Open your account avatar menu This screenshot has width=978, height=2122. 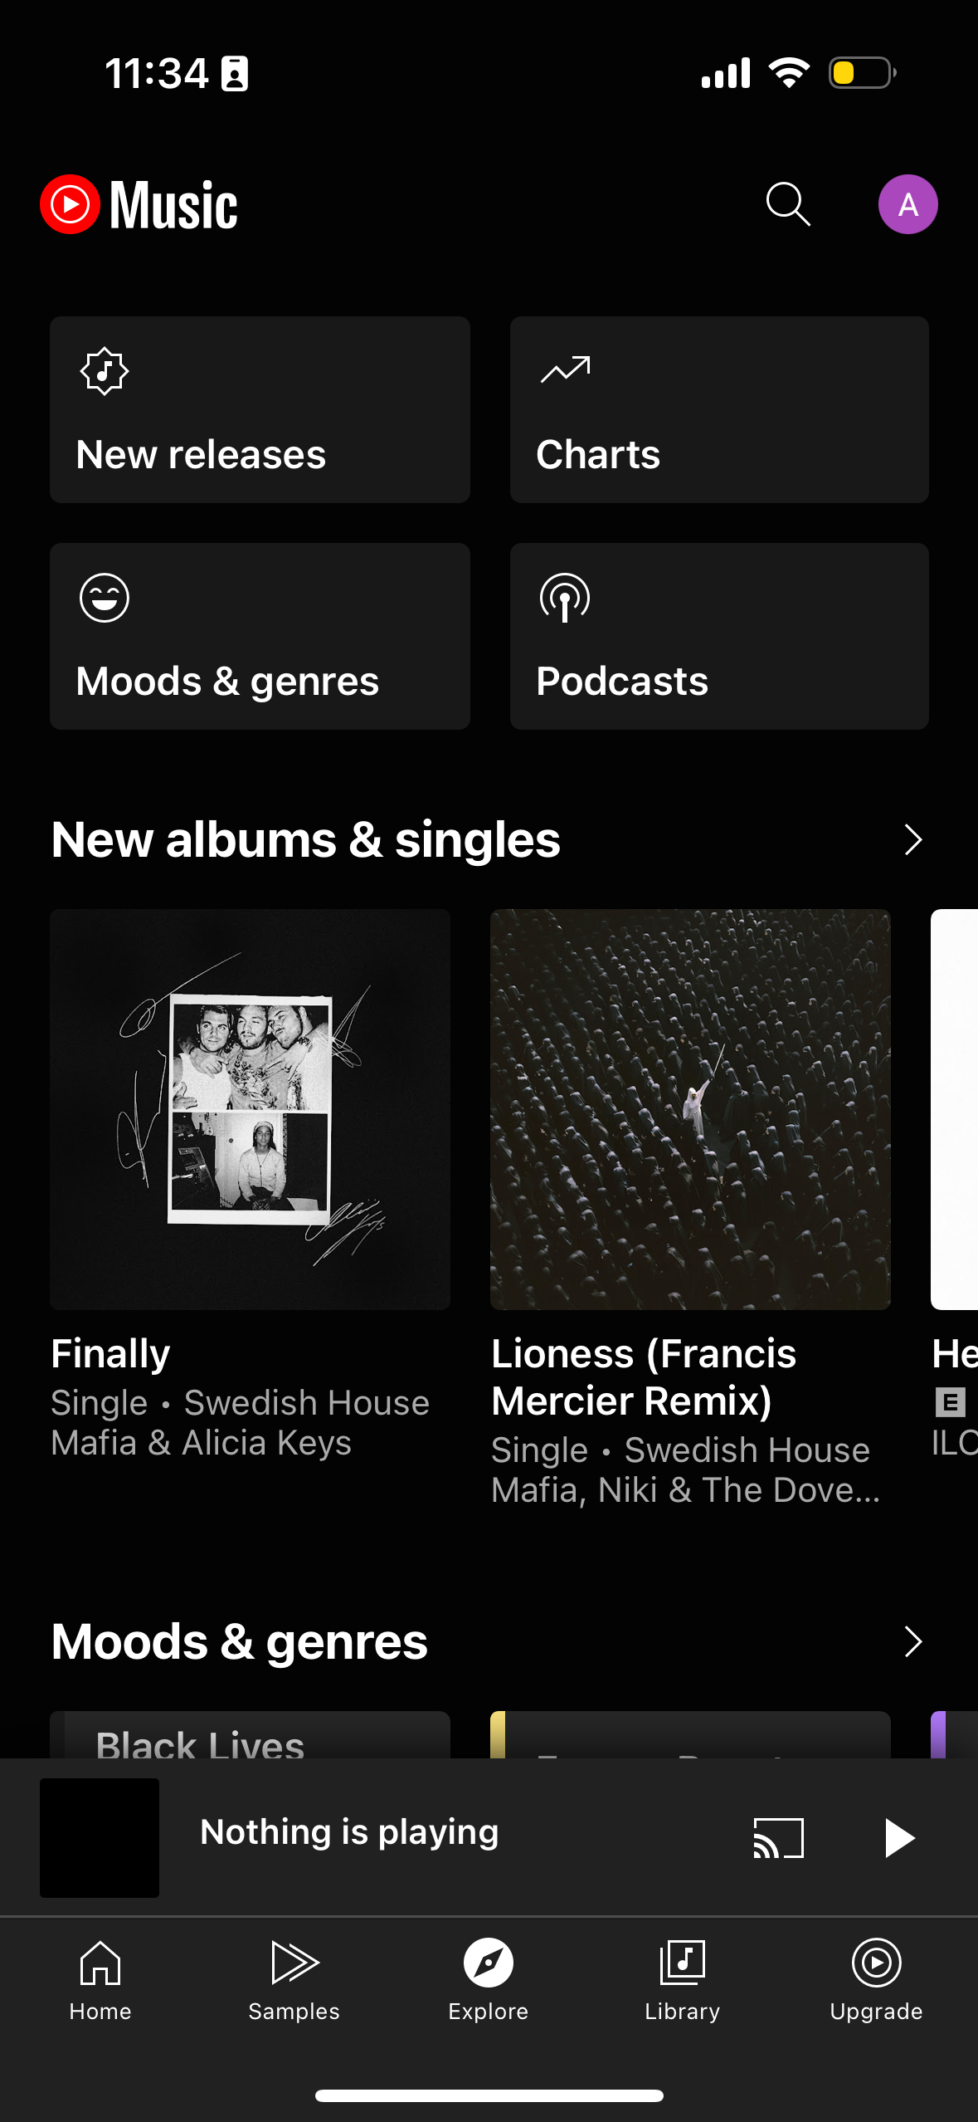[908, 203]
